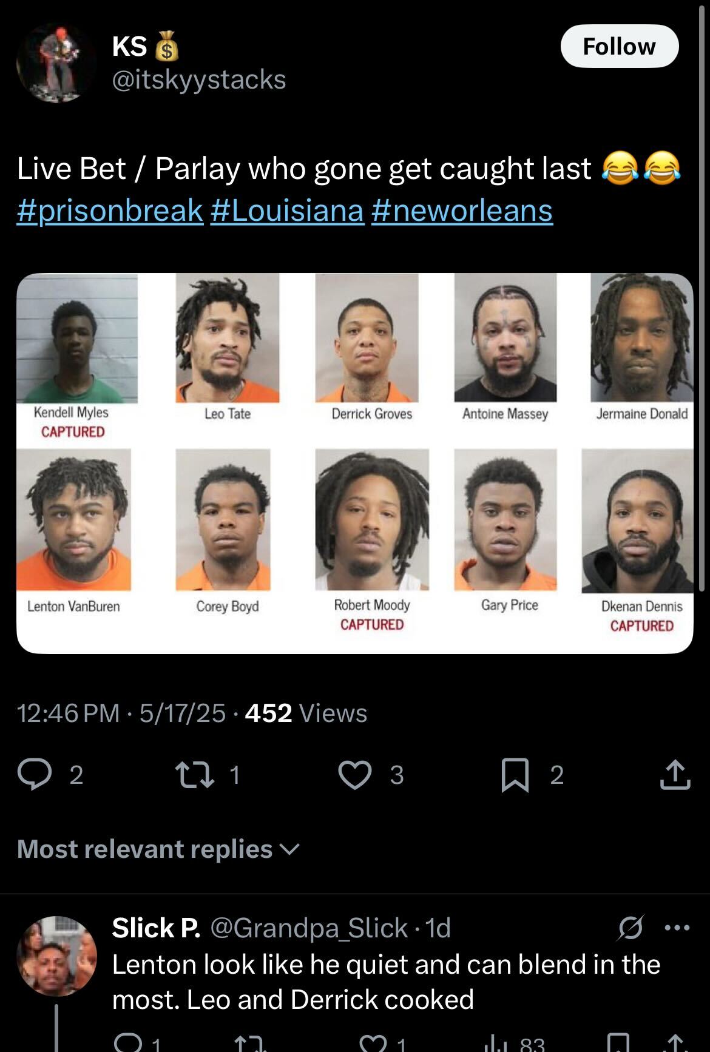Reply to Slick P. comment
Viewport: 710px width, 1052px height.
[x=128, y=1042]
